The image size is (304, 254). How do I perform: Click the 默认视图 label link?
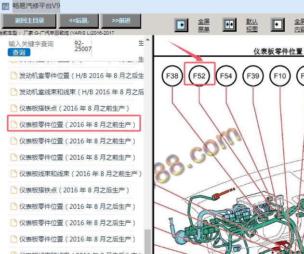click(x=252, y=25)
